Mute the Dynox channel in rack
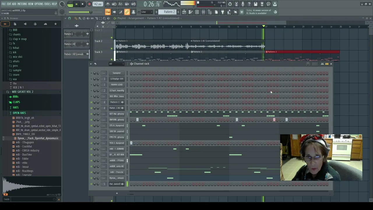Image resolution: width=373 pixels, height=210 pixels. point(91,178)
